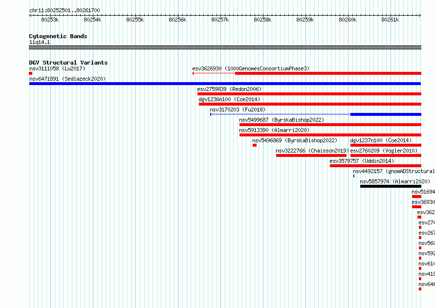
Task: Open esv3626930 (1000GenomesConsortiumPhase3) label
Action: click(251, 68)
